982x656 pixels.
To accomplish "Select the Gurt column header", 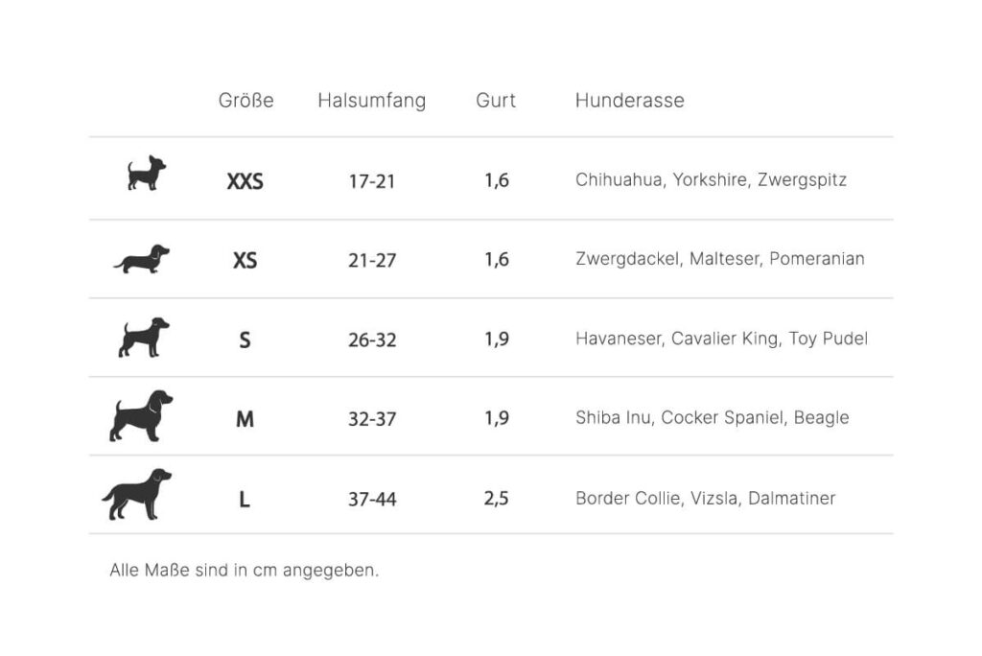I will click(x=496, y=101).
